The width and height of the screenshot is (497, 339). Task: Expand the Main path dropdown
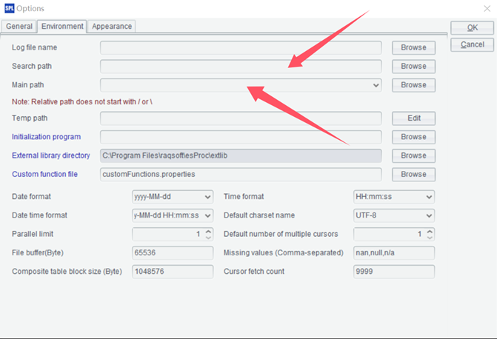376,86
